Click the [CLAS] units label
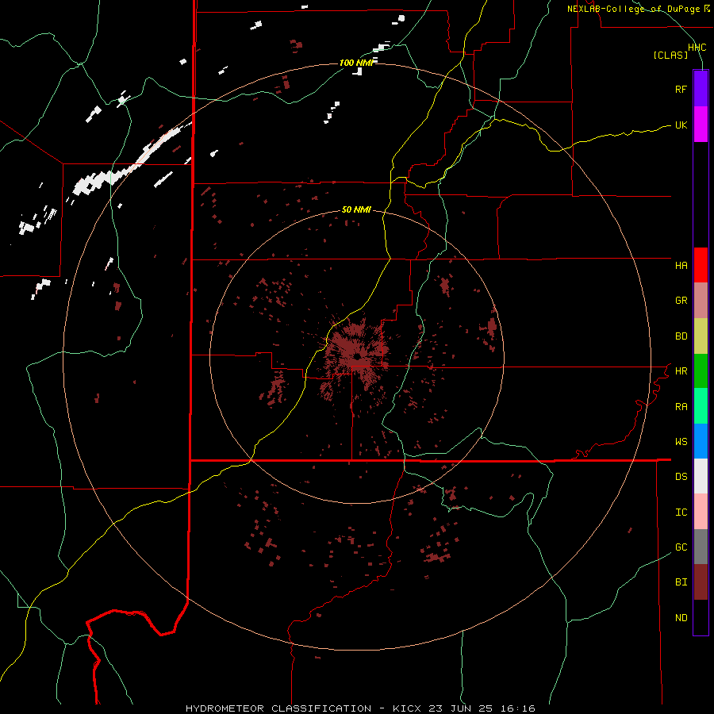The width and height of the screenshot is (714, 714). tap(670, 55)
